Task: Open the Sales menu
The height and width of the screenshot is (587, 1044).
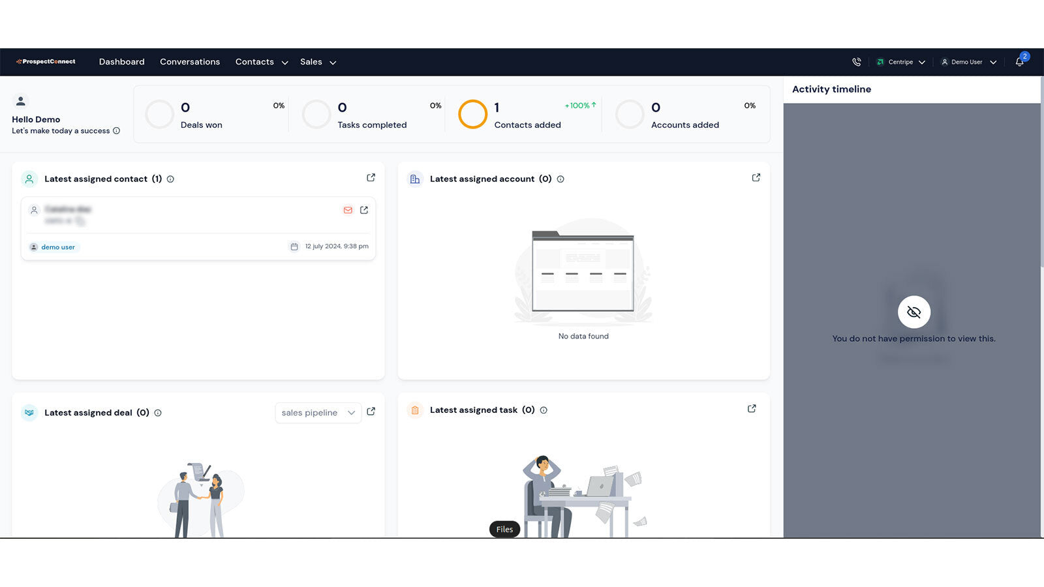Action: pos(311,62)
